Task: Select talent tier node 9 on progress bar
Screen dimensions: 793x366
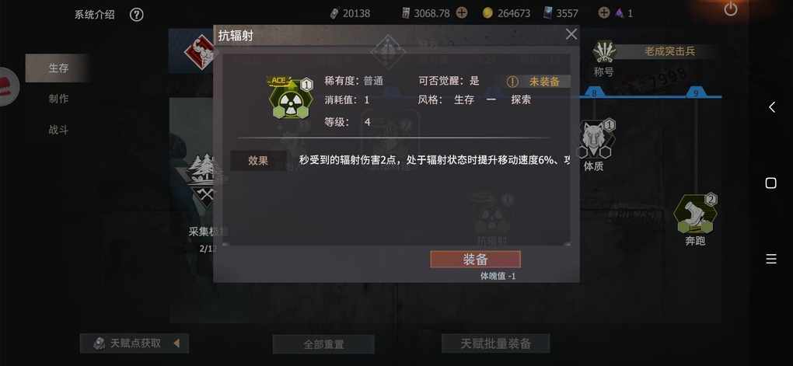Action: [x=695, y=93]
